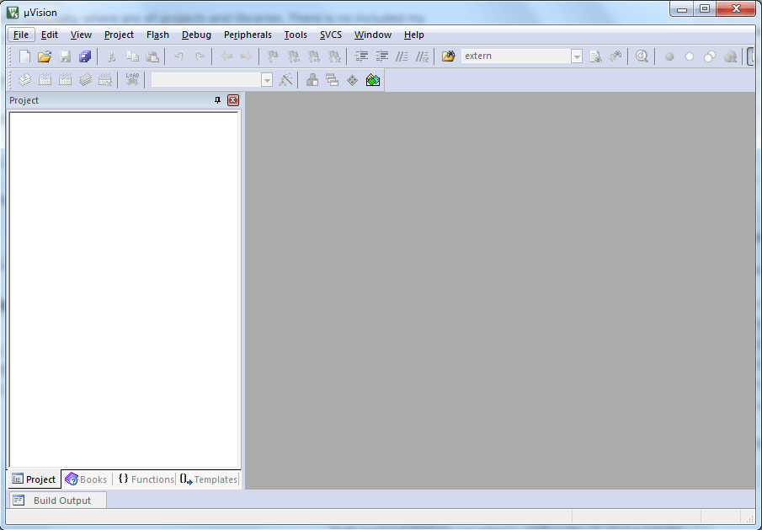Screen dimensions: 762x530
Task: Open the Pack Installer colorful icon
Action: [x=373, y=80]
